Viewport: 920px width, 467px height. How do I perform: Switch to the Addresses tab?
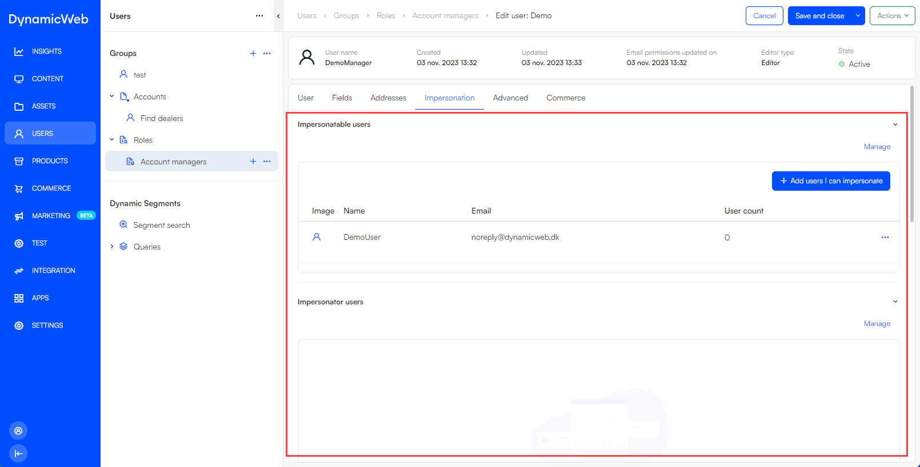tap(388, 98)
